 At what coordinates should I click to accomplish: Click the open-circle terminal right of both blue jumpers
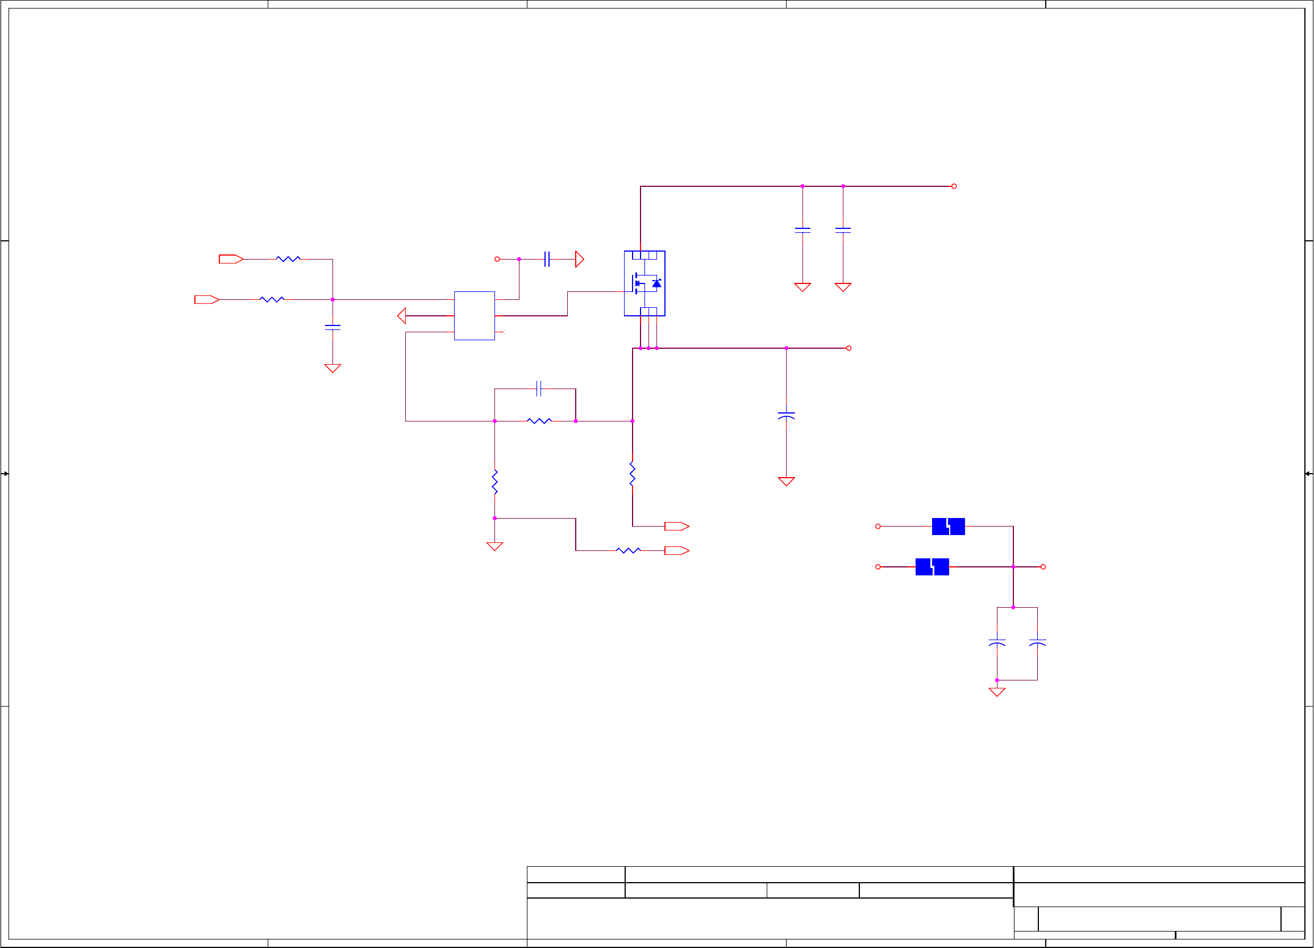(x=1043, y=567)
